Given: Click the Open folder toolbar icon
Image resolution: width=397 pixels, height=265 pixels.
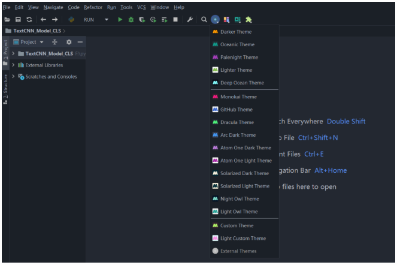Looking at the screenshot, I should 7,20.
